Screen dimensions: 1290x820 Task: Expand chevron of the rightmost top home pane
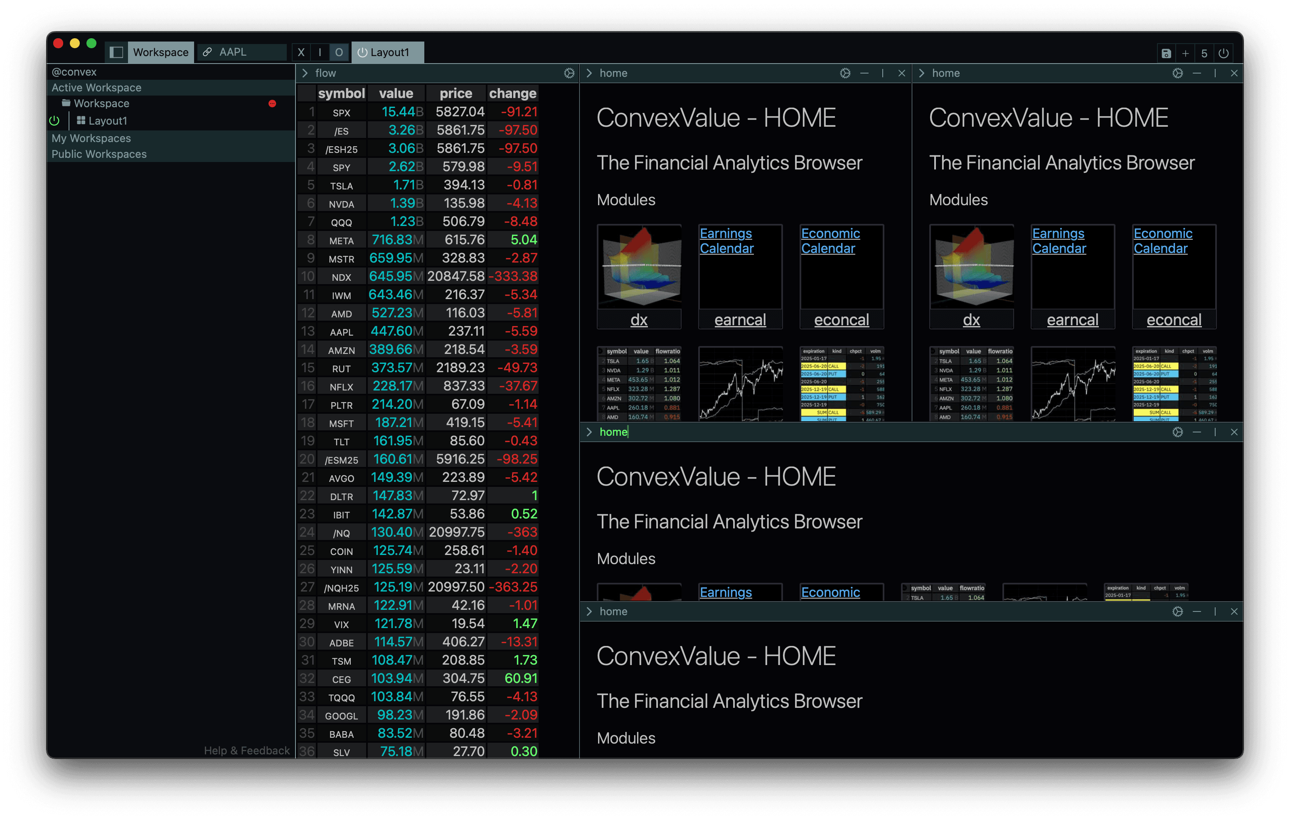(x=922, y=73)
